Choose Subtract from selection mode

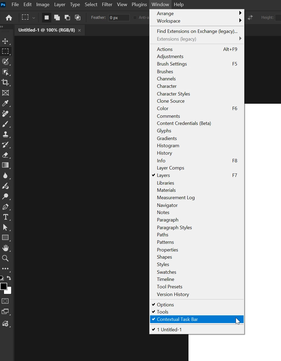67,18
